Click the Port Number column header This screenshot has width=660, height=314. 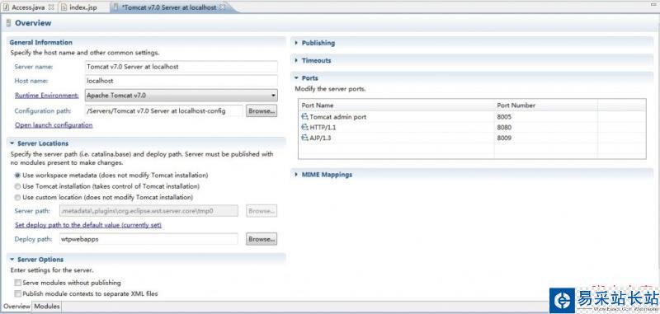(x=546, y=105)
